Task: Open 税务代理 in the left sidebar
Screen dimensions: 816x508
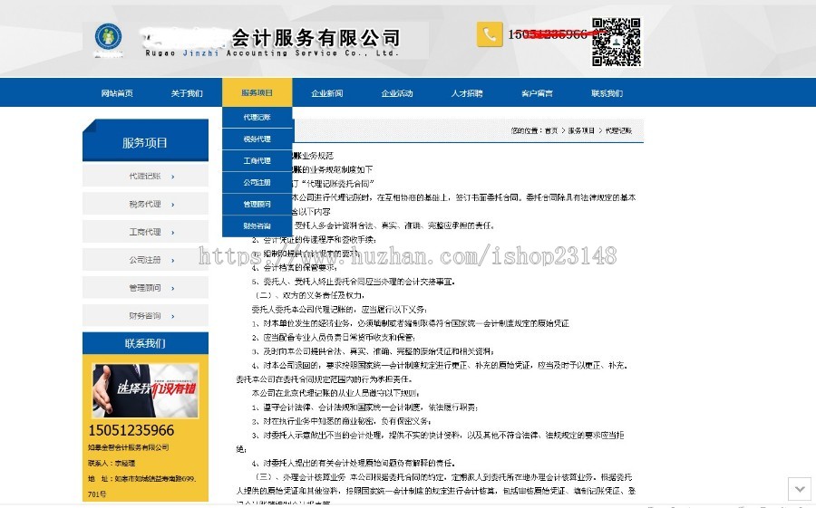Action: coord(145,204)
